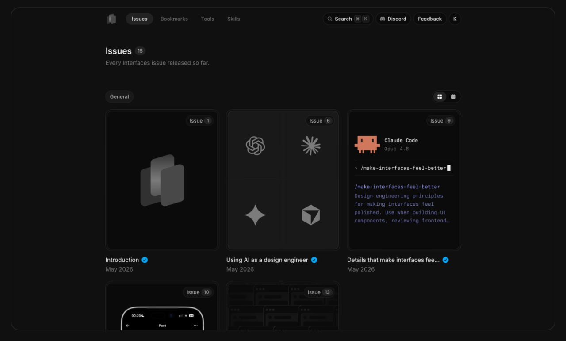Viewport: 566px width, 341px height.
Task: Click "May 2026" under Introduction
Action: click(119, 269)
